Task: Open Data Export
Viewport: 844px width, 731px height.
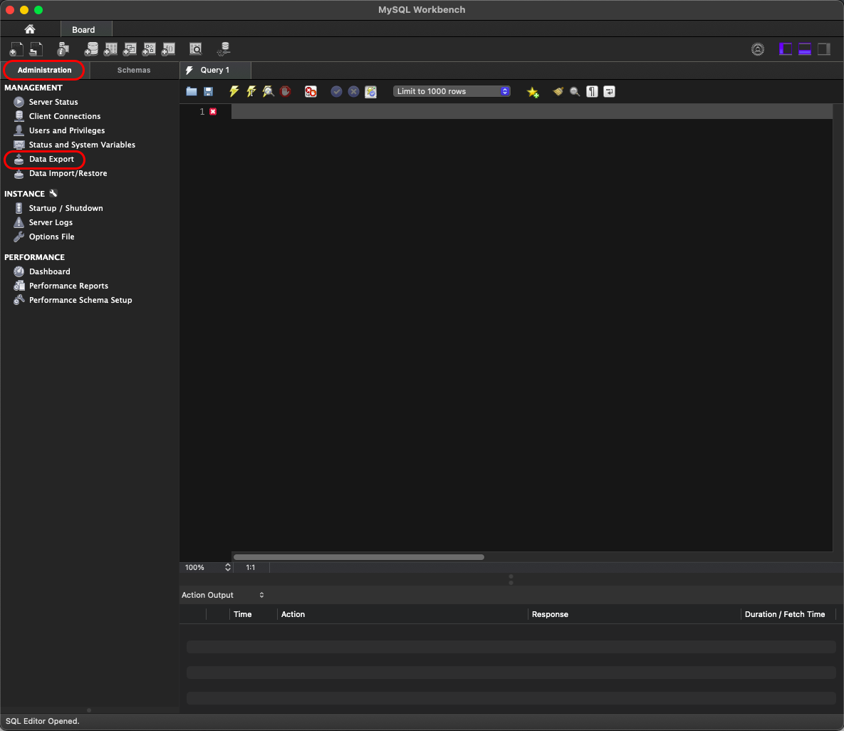Action: tap(51, 159)
